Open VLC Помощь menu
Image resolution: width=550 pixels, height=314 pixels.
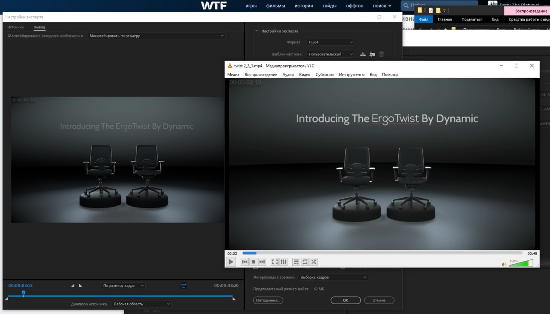pyautogui.click(x=390, y=74)
